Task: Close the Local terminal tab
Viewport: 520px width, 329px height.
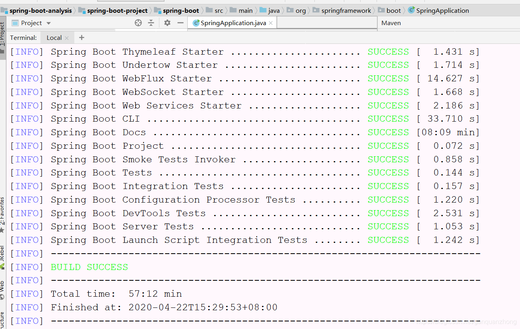Action: (x=67, y=38)
